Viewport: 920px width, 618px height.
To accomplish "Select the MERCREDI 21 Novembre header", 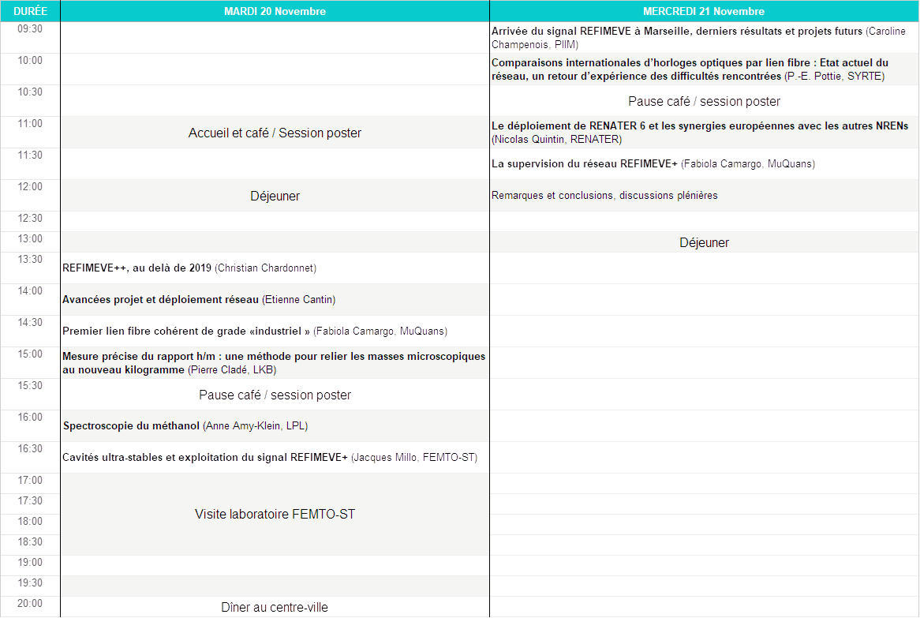I will point(704,11).
